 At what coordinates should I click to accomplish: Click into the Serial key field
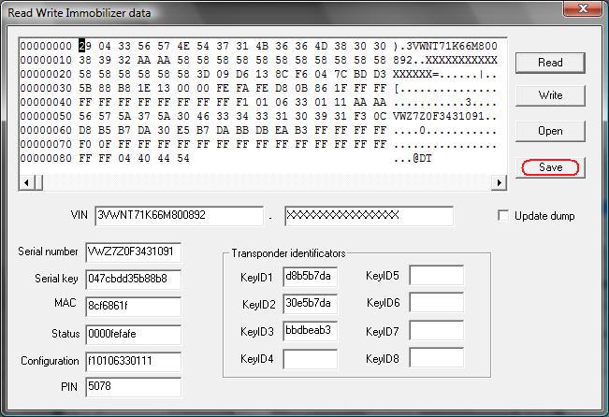click(x=133, y=280)
